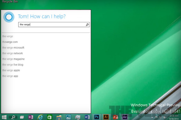Click the Cortana circle icon
Screen dimensions: 181x120
click(x=9, y=17)
